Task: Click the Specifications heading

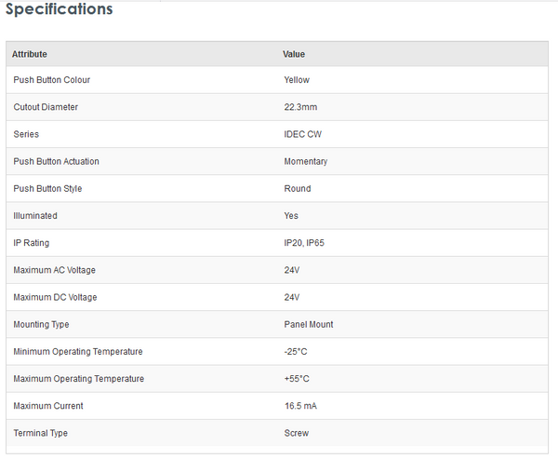Action: [60, 9]
